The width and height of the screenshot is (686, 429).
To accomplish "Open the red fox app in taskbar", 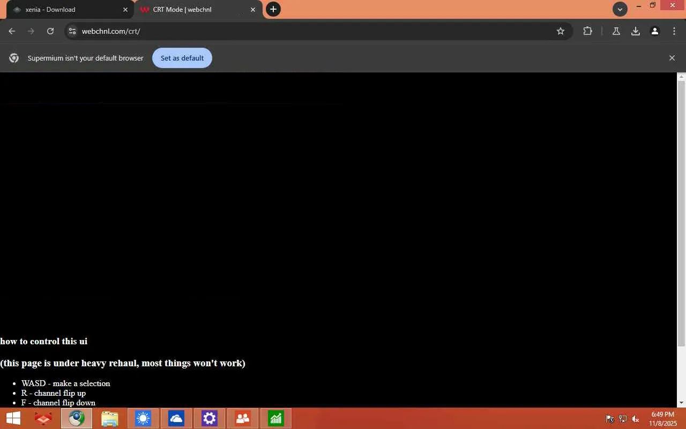I will (43, 418).
